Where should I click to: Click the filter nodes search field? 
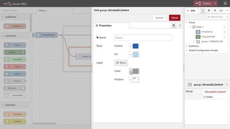(x=16, y=10)
